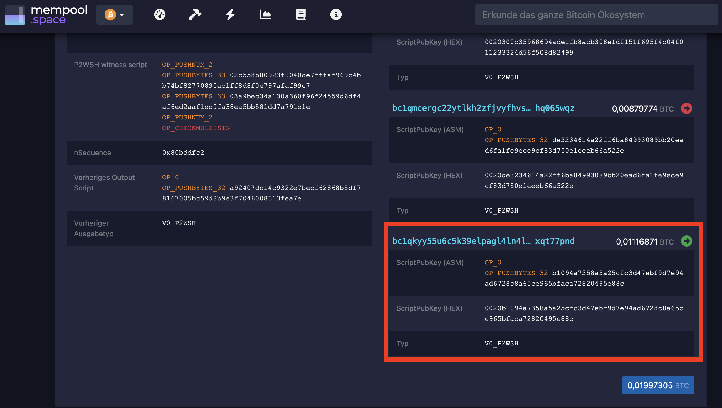
Task: Open address bc1qkyy55u6c5k39elpagl4ln4l… xqt77pnd
Action: click(483, 241)
